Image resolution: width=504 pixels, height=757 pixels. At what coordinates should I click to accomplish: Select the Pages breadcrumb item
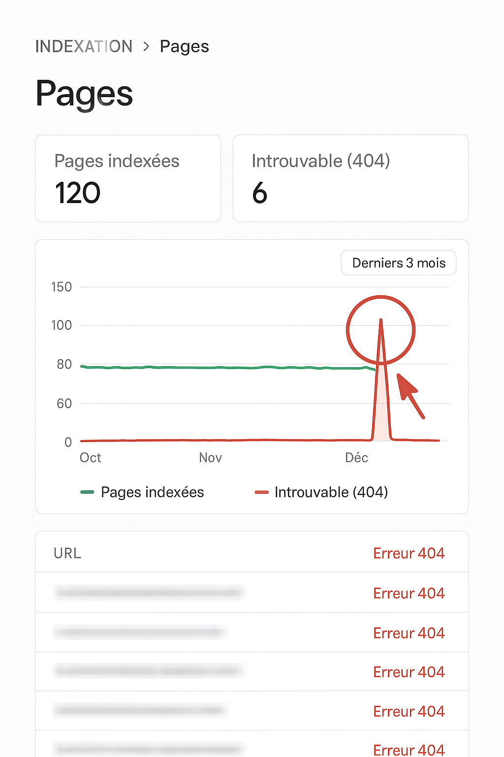[184, 46]
